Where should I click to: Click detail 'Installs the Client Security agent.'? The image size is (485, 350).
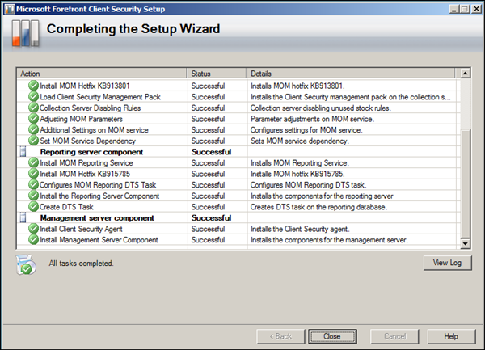[x=300, y=229]
